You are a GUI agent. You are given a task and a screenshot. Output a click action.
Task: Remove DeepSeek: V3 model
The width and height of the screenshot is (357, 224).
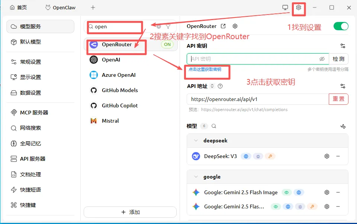(338, 156)
